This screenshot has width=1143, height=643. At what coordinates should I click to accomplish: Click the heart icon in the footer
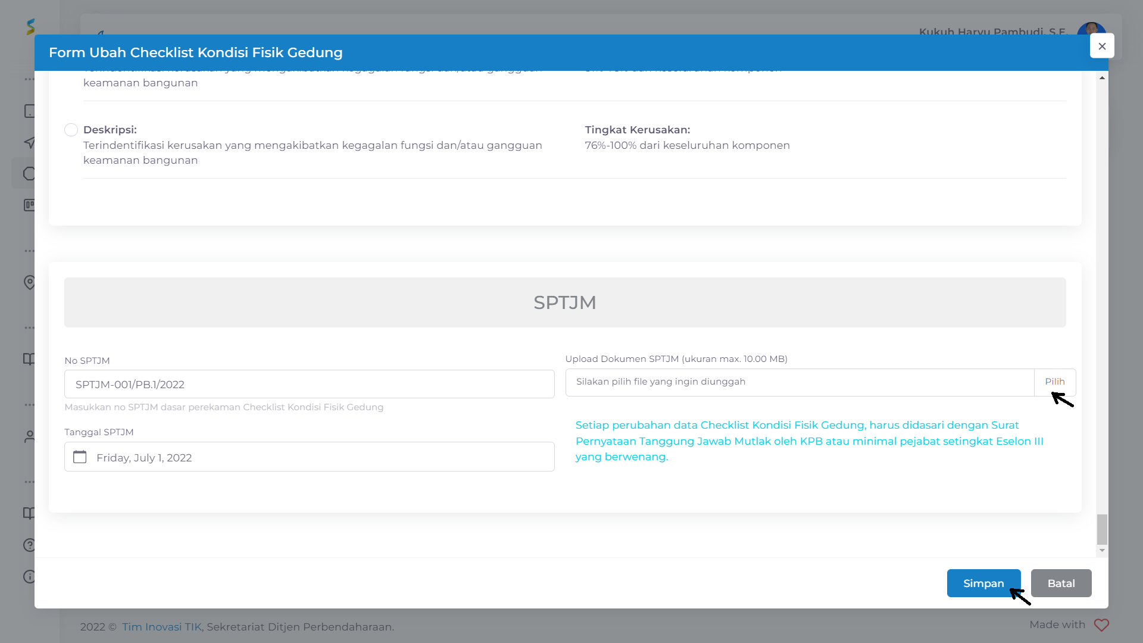coord(1101,625)
